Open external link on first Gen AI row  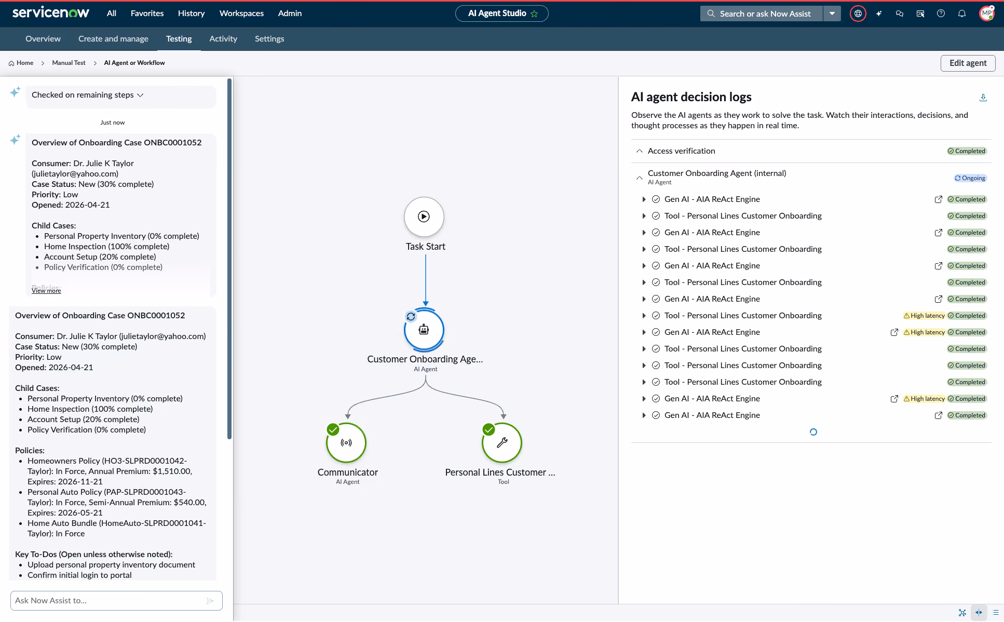point(939,199)
